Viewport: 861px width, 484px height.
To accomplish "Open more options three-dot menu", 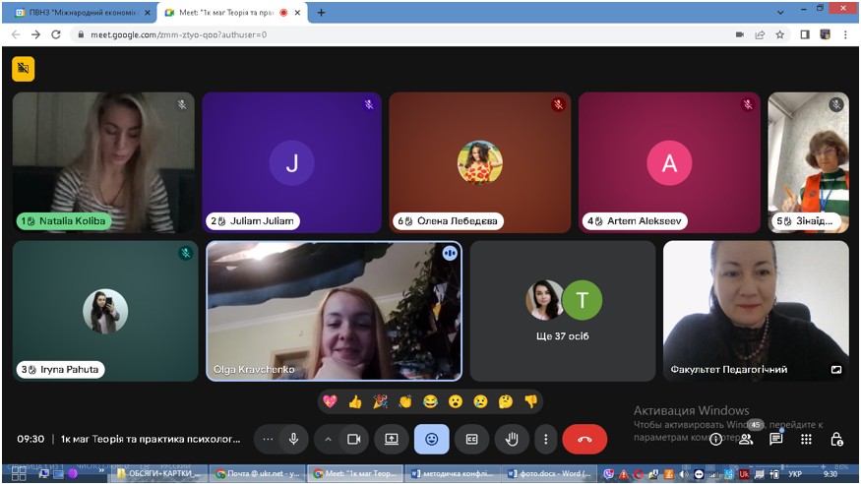I will (546, 439).
